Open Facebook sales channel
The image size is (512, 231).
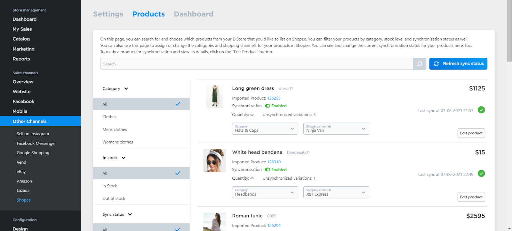pyautogui.click(x=23, y=101)
